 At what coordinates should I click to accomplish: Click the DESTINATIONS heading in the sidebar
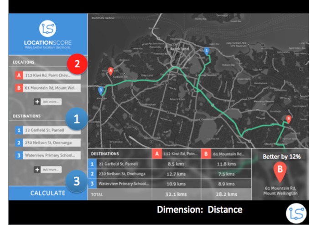tap(26, 116)
